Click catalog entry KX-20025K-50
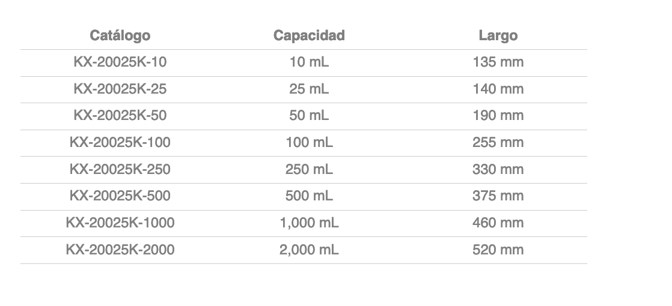The height and width of the screenshot is (306, 672). click(x=120, y=115)
